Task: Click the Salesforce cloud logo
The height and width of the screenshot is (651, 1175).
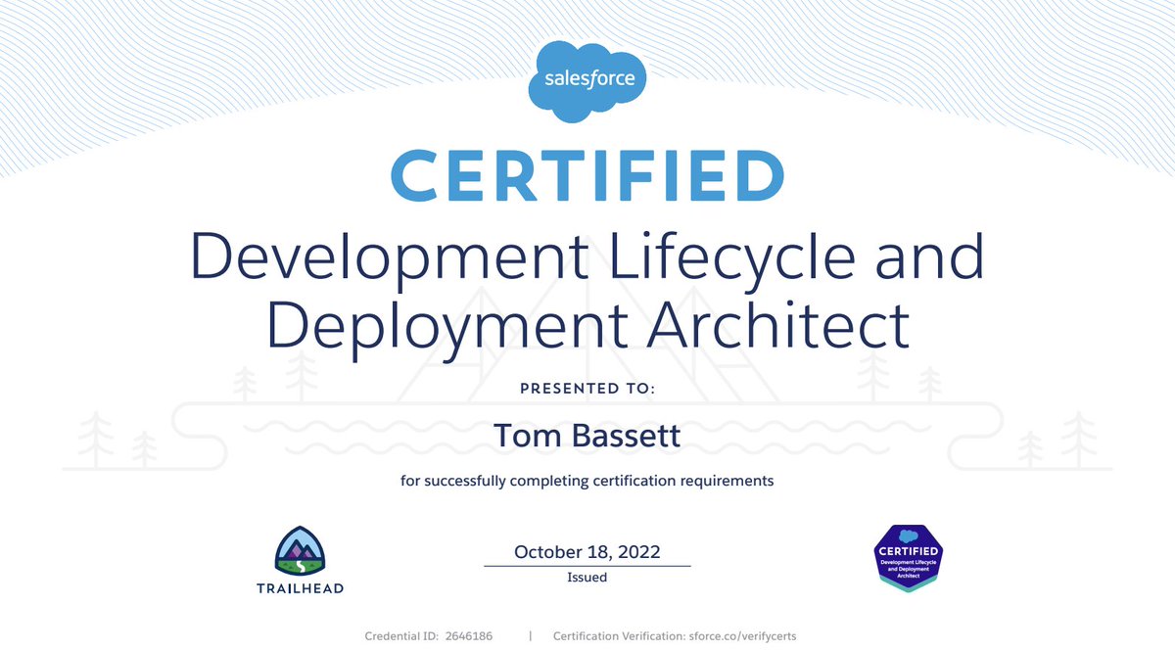Action: (x=587, y=78)
